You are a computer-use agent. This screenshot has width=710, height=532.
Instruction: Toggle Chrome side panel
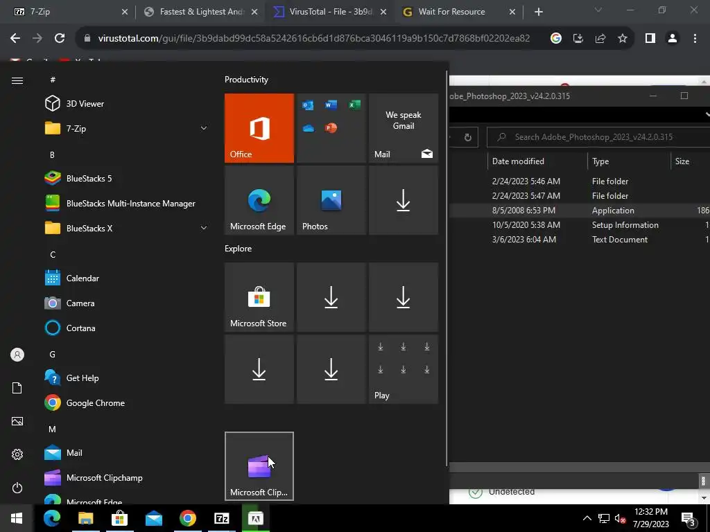[650, 39]
